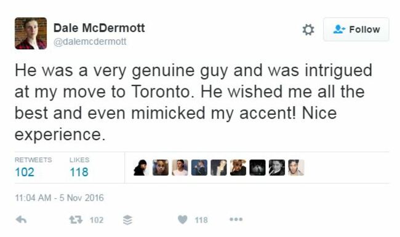Select the like count beside heart icon
The image size is (400, 237).
(x=201, y=220)
